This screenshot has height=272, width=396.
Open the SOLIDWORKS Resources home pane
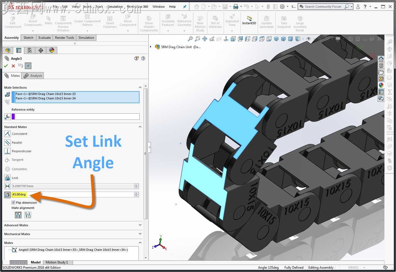coord(381,59)
